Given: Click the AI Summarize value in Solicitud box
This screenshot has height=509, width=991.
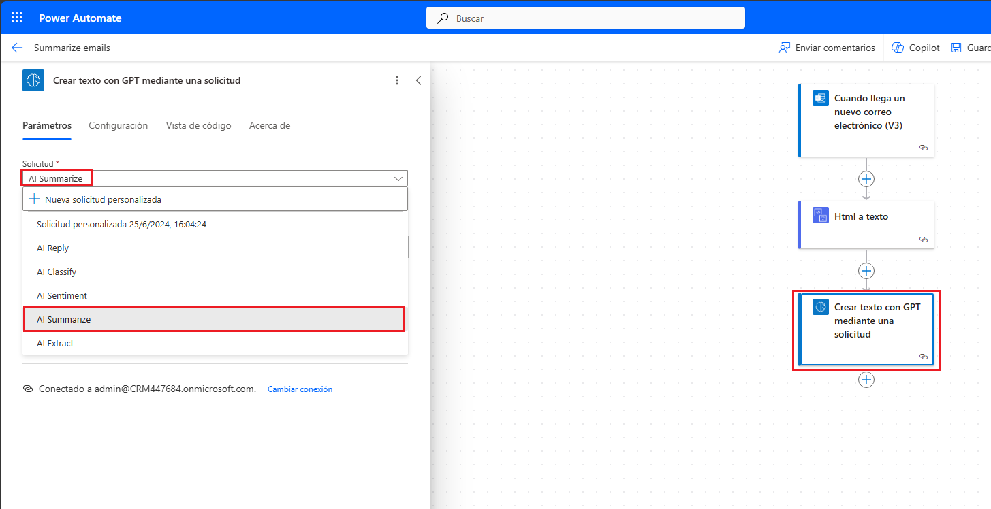Looking at the screenshot, I should point(56,178).
